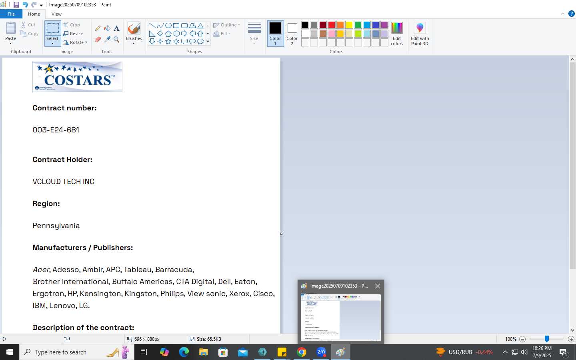Choose the Triangle shape
Screen dimensions: 576x360
click(x=200, y=26)
